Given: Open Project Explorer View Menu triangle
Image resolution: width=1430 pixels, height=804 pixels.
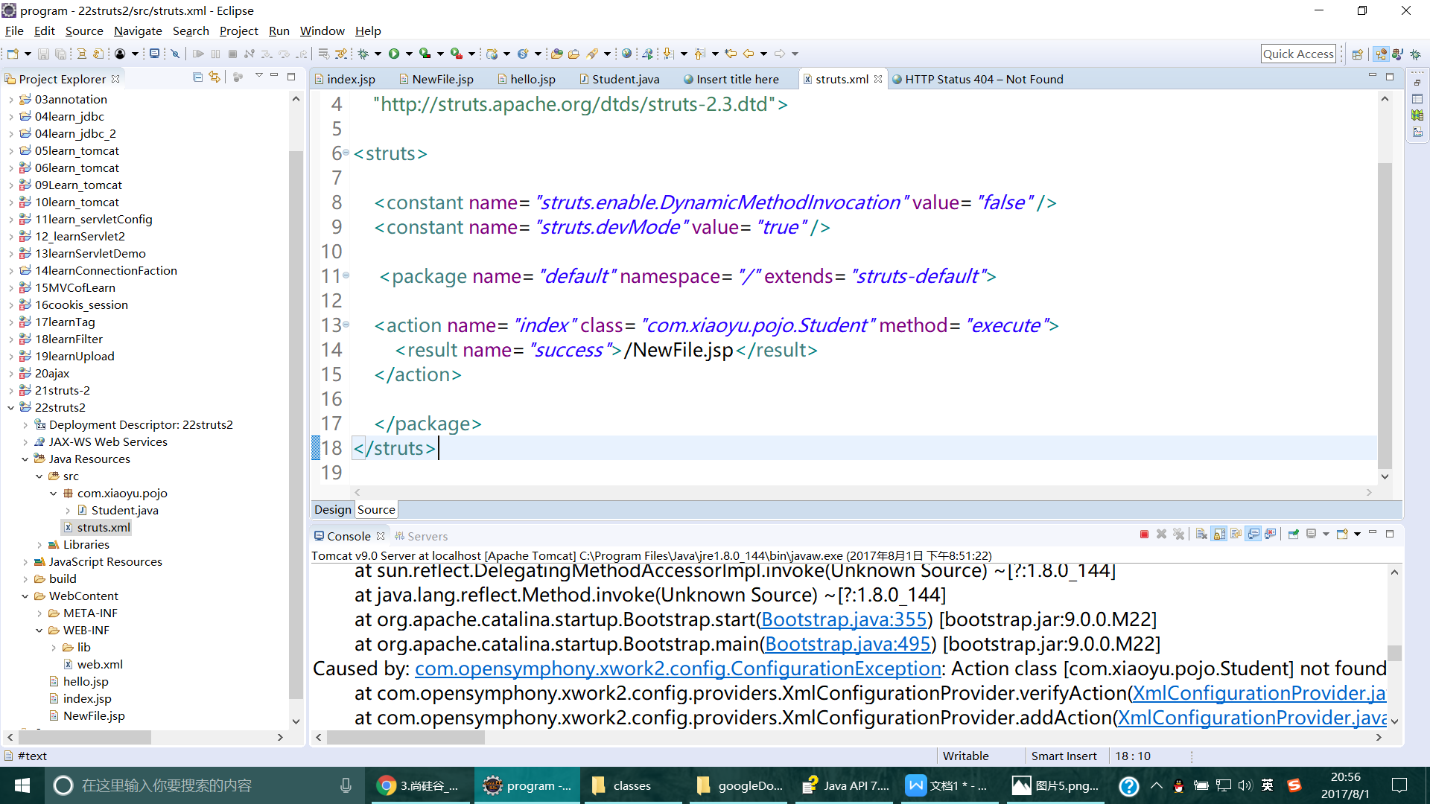Looking at the screenshot, I should [258, 76].
